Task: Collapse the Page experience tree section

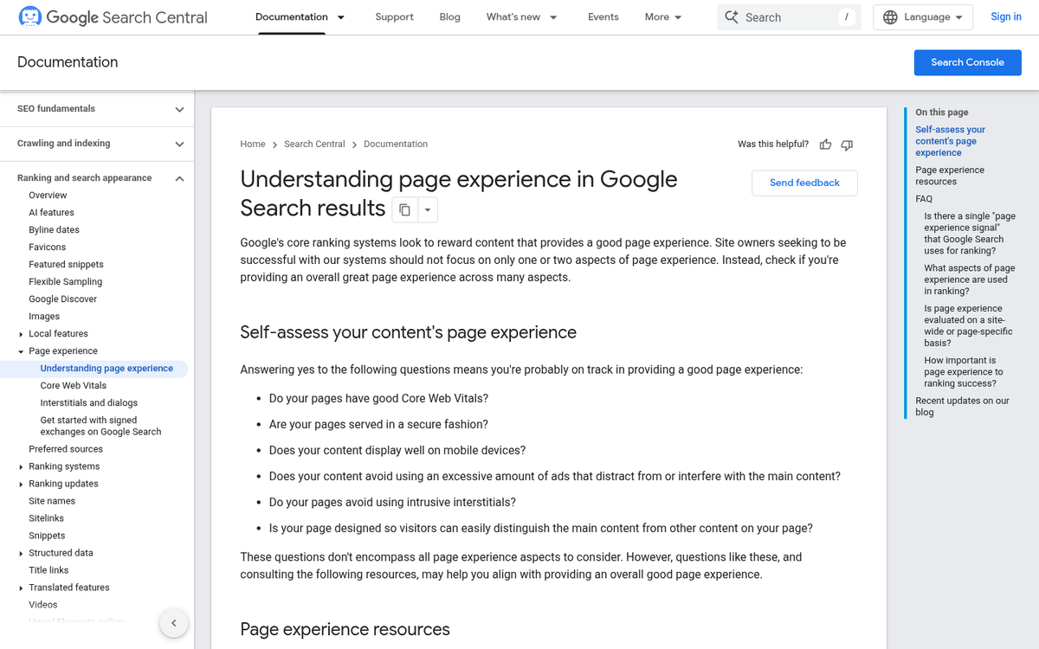Action: point(21,351)
